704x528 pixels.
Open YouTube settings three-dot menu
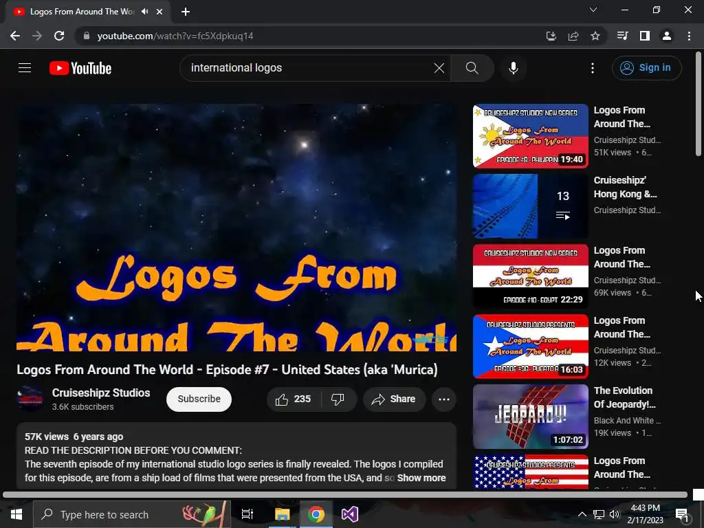(592, 68)
